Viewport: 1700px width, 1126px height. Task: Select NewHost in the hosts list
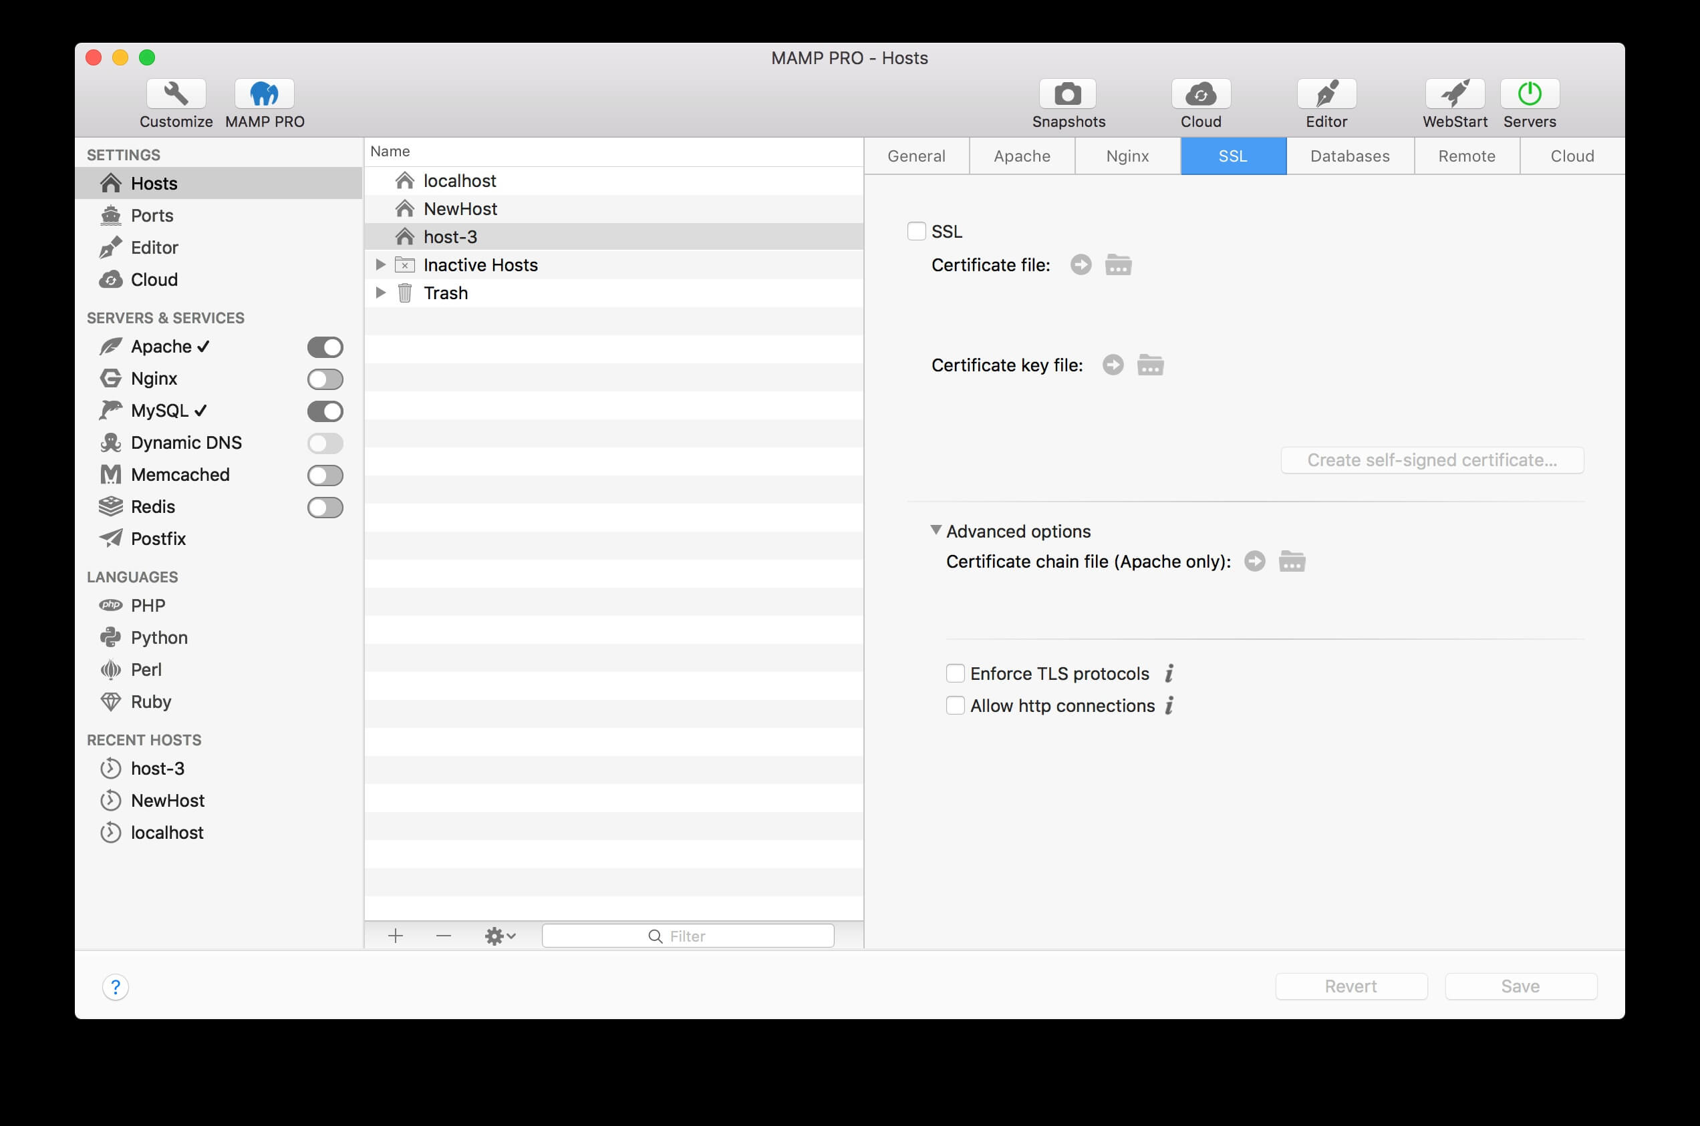613,209
